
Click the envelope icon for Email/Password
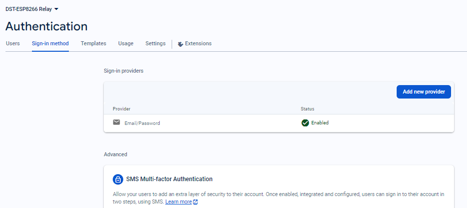(116, 122)
